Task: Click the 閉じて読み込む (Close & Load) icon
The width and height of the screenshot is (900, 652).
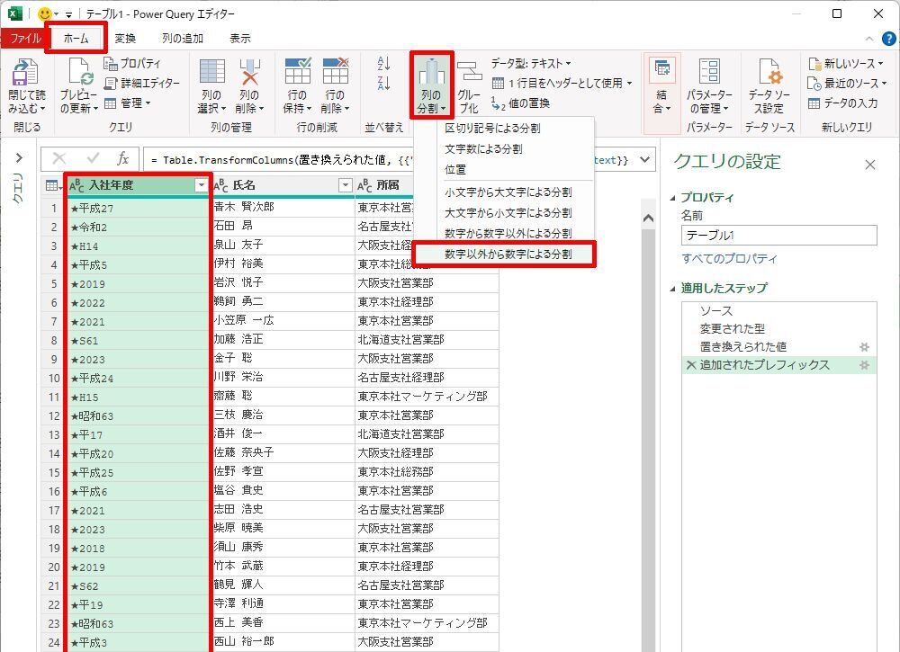Action: pos(24,73)
